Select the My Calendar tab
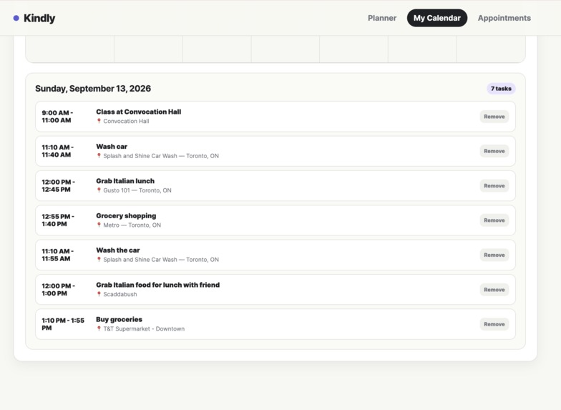 tap(436, 18)
